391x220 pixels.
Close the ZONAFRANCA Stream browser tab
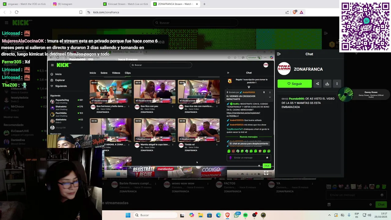tap(197, 4)
